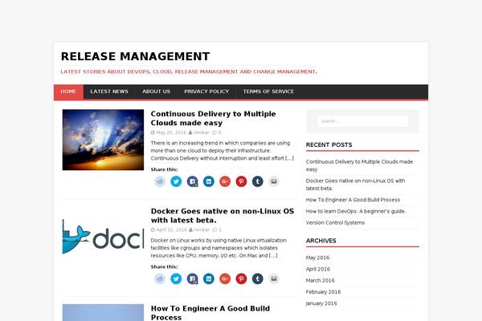Image resolution: width=482 pixels, height=321 pixels.
Task: Open the Docker Goes native headline
Action: [223, 216]
